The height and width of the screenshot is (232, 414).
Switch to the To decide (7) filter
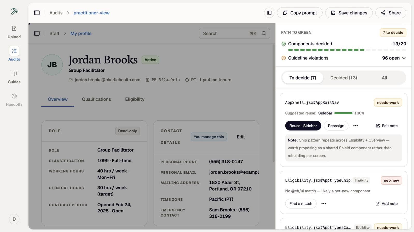[302, 78]
